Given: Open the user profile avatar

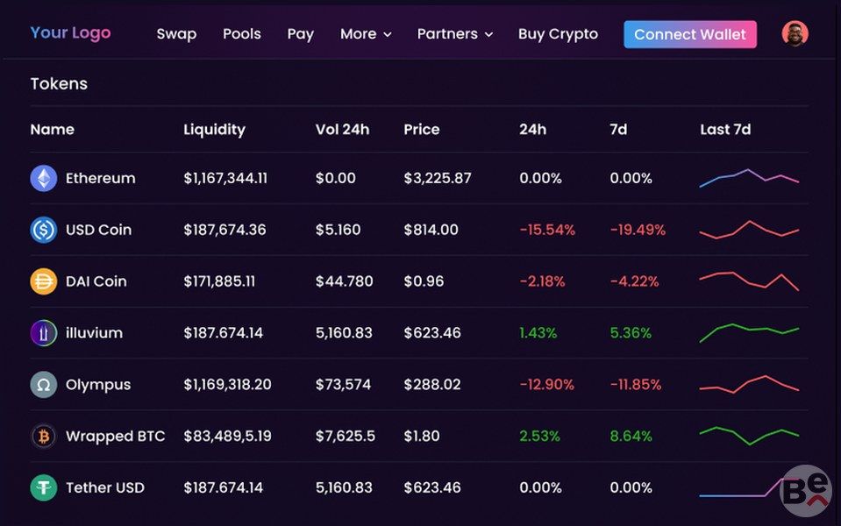Looking at the screenshot, I should [x=795, y=34].
